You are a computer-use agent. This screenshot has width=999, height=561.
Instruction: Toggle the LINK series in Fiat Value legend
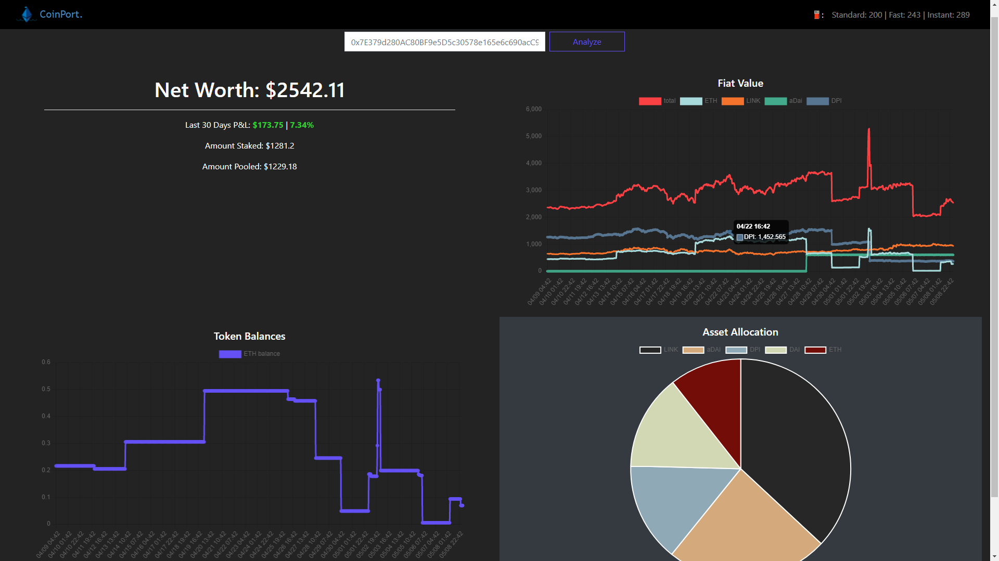pyautogui.click(x=740, y=101)
